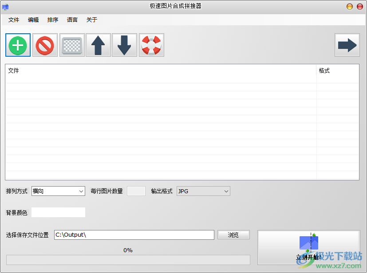Expand the 排列方式 dropdown showing 横向
Viewport: 367px width, 273px height.
pyautogui.click(x=58, y=191)
